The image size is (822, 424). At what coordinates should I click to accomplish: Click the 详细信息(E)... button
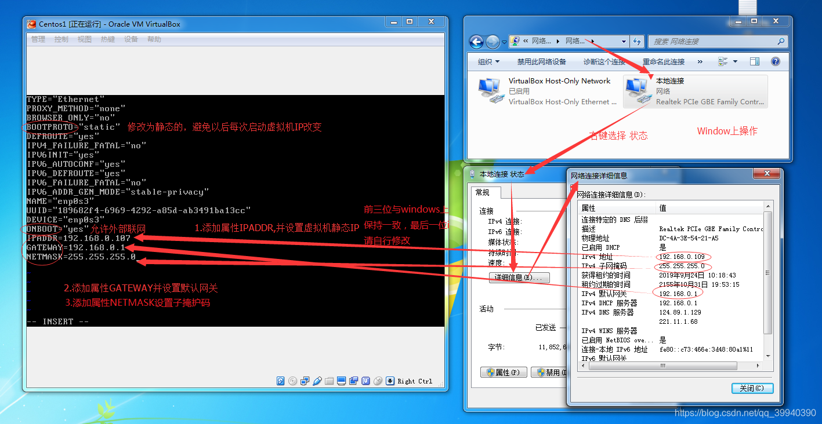pyautogui.click(x=519, y=277)
